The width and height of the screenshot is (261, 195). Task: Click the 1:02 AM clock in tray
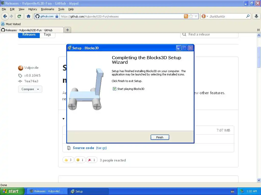pyautogui.click(x=252, y=191)
